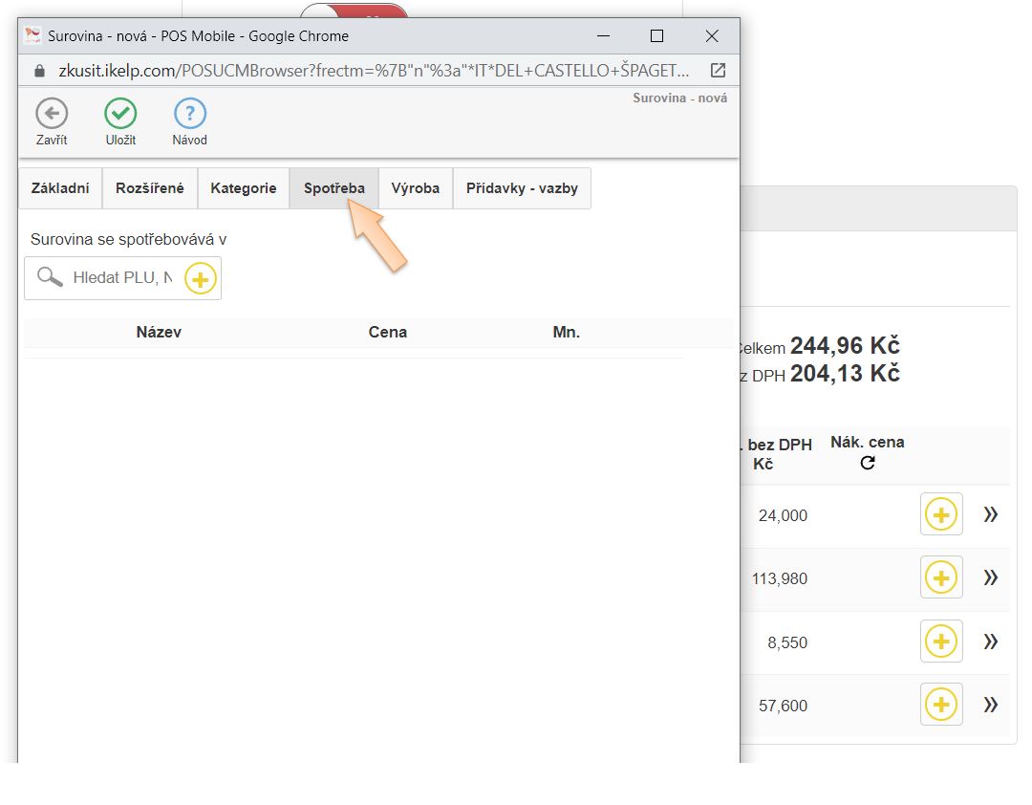This screenshot has height=805, width=1032.
Task: Open the Návod help icon
Action: 189,114
